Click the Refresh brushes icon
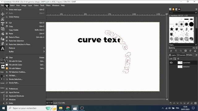This screenshot has height=111, width=198. click(190, 51)
